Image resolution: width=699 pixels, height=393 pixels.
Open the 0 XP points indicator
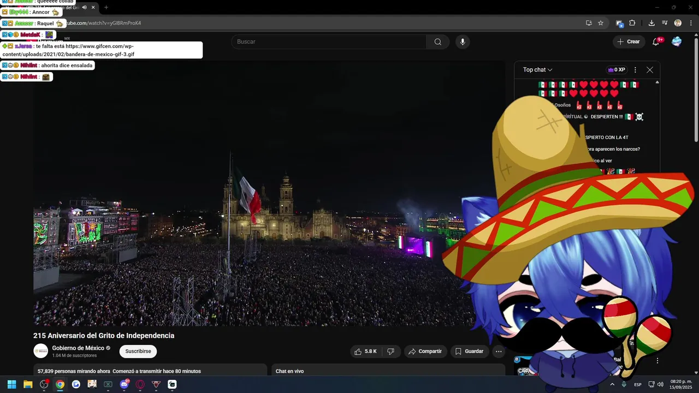coord(616,70)
